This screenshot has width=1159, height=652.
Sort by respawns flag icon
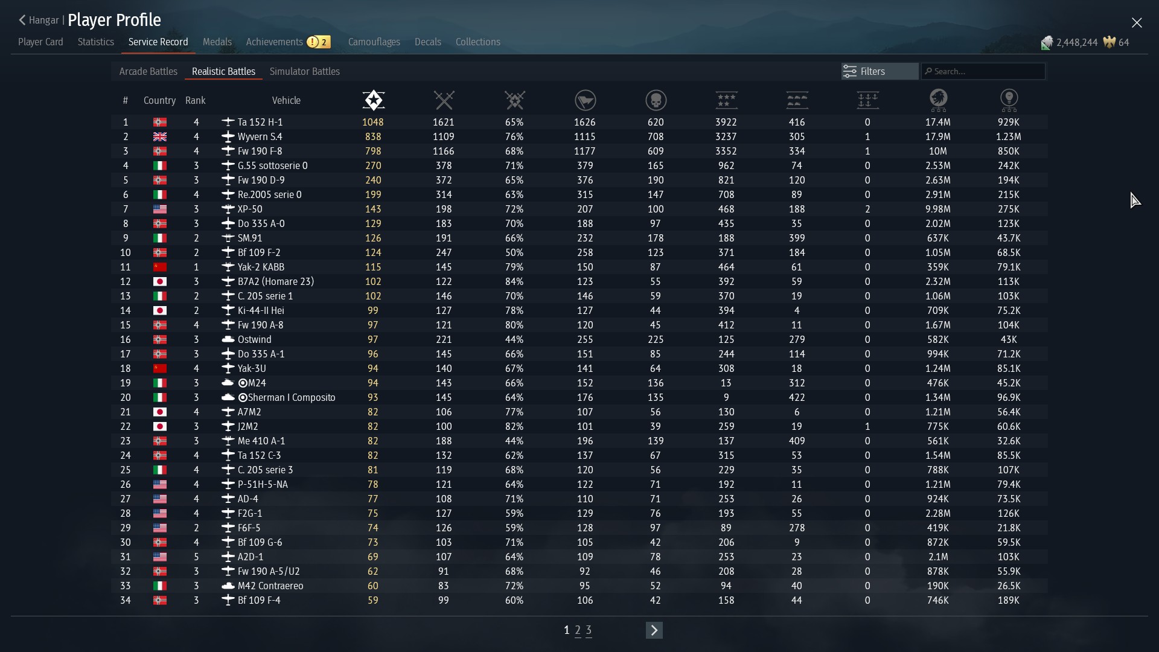pos(585,100)
